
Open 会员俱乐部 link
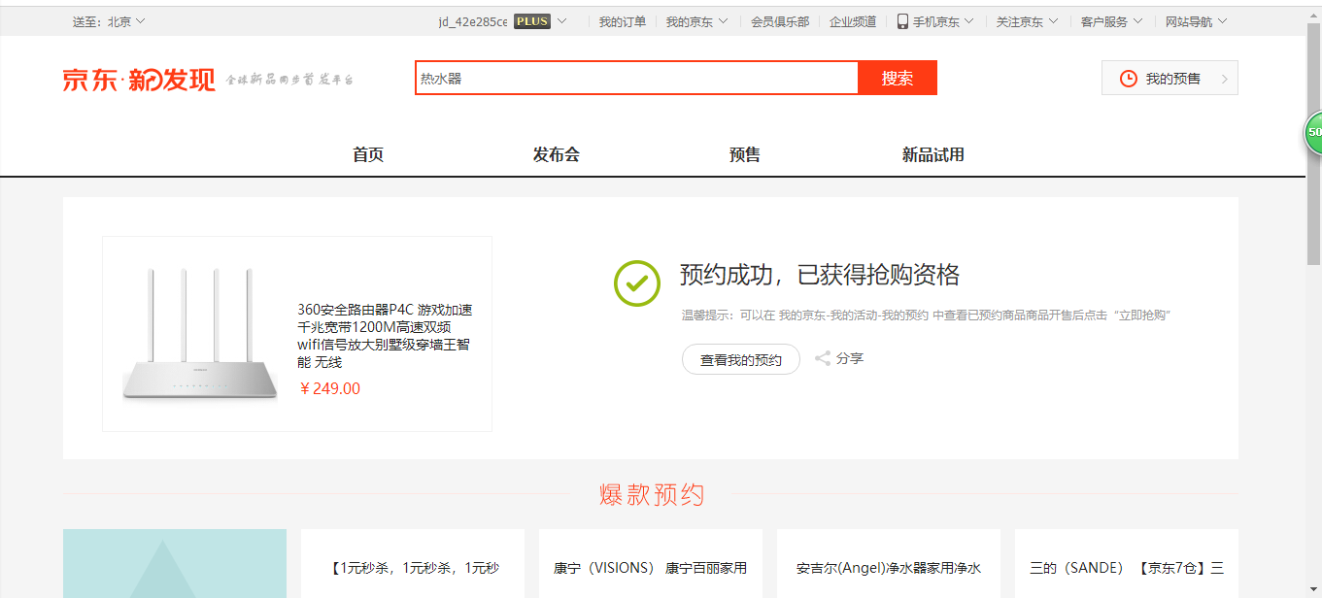779,21
